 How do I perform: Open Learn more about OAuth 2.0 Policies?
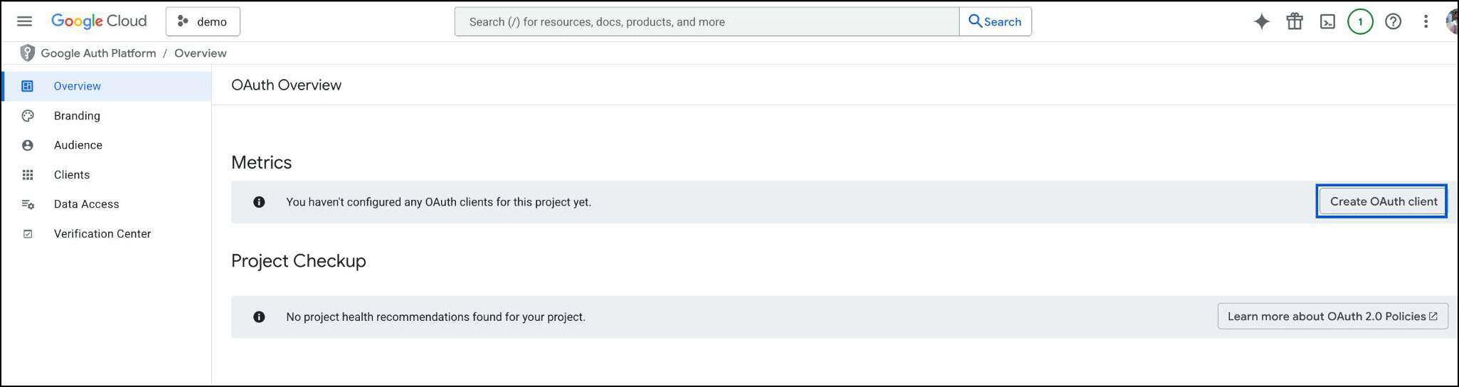(x=1332, y=317)
